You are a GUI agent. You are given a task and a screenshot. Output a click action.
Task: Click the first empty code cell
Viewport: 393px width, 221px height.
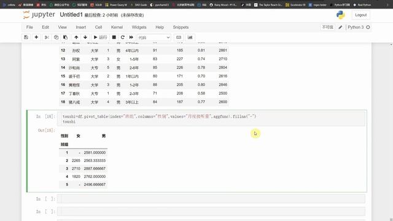(211, 199)
